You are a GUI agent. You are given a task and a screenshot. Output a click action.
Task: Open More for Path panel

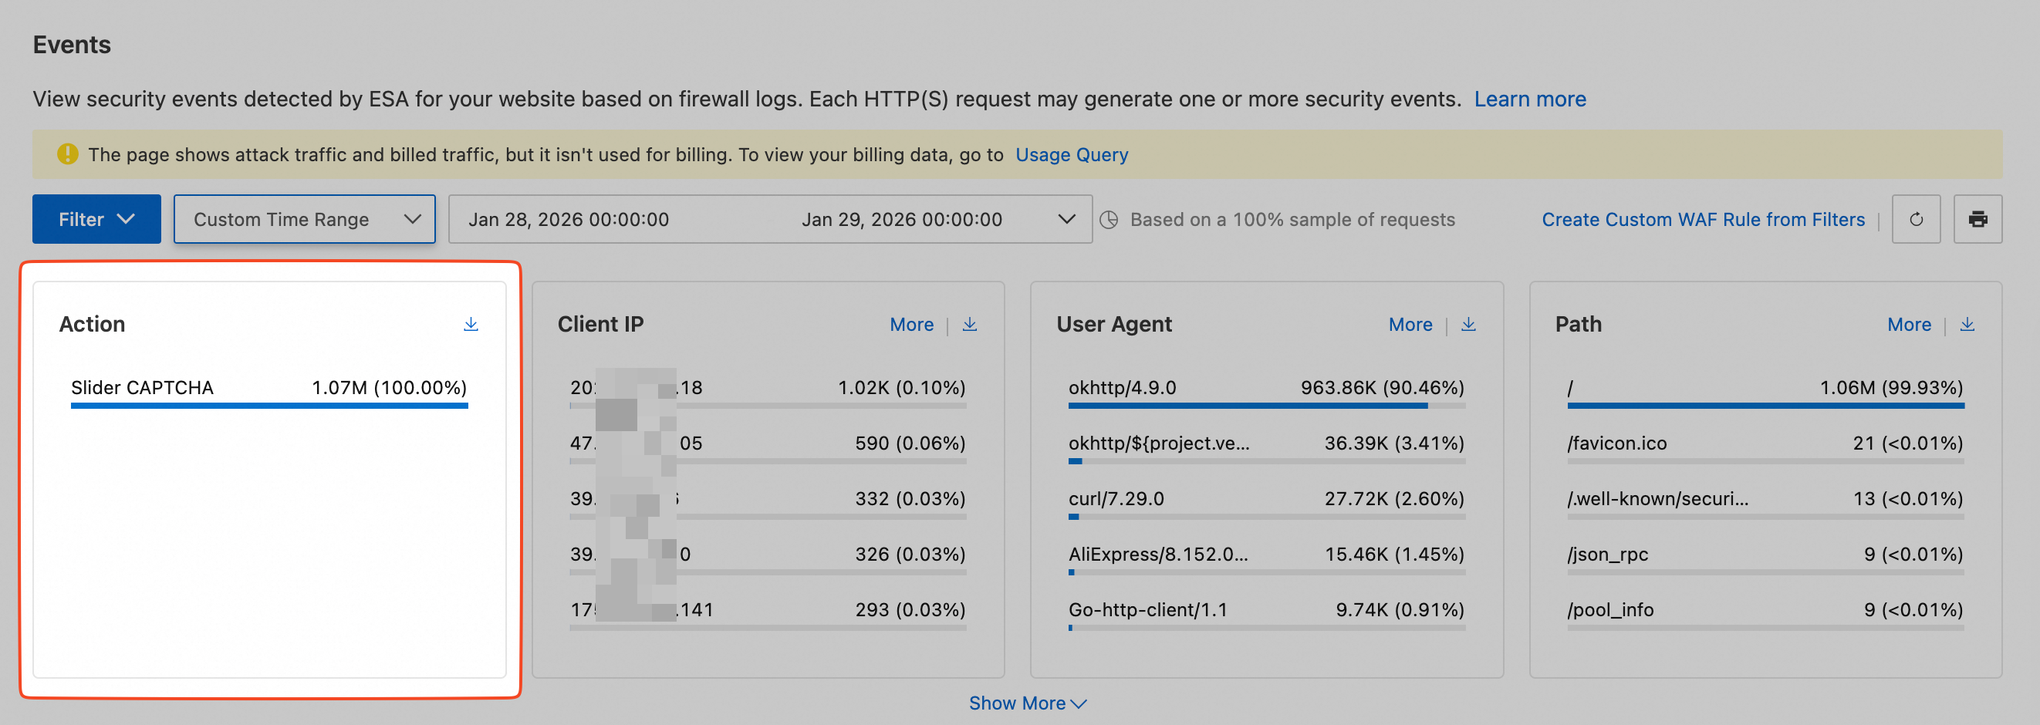point(1910,325)
